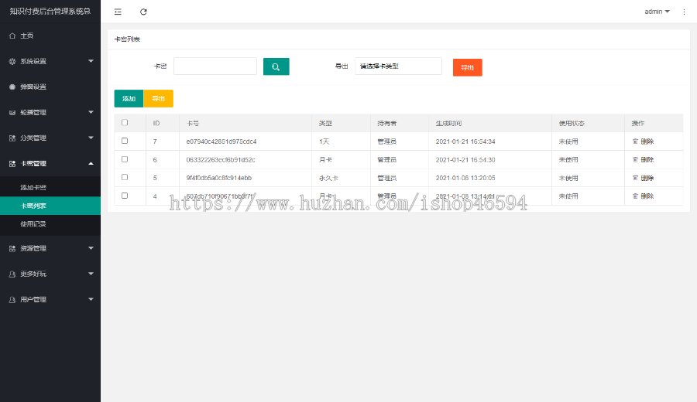Check the checkbox for row ID 4

tap(125, 196)
